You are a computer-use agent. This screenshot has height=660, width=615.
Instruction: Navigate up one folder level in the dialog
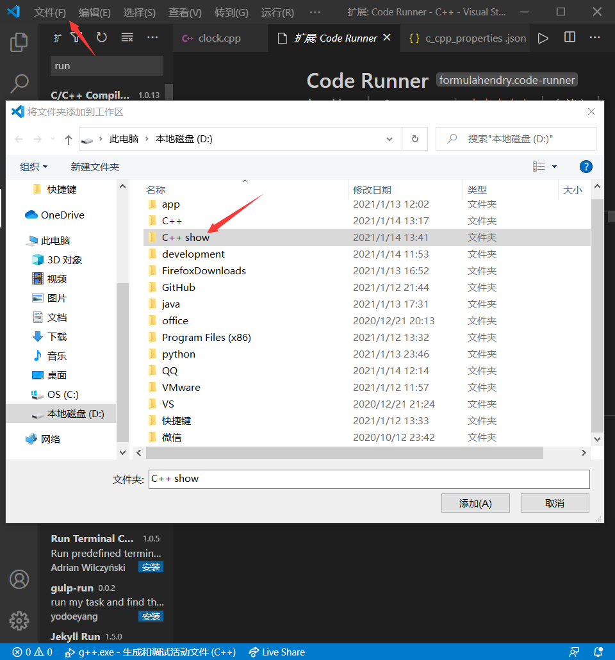pos(68,138)
